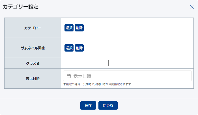Close the カテゴリー設定 dialog with X icon
Image resolution: width=198 pixels, height=115 pixels.
[192, 7]
